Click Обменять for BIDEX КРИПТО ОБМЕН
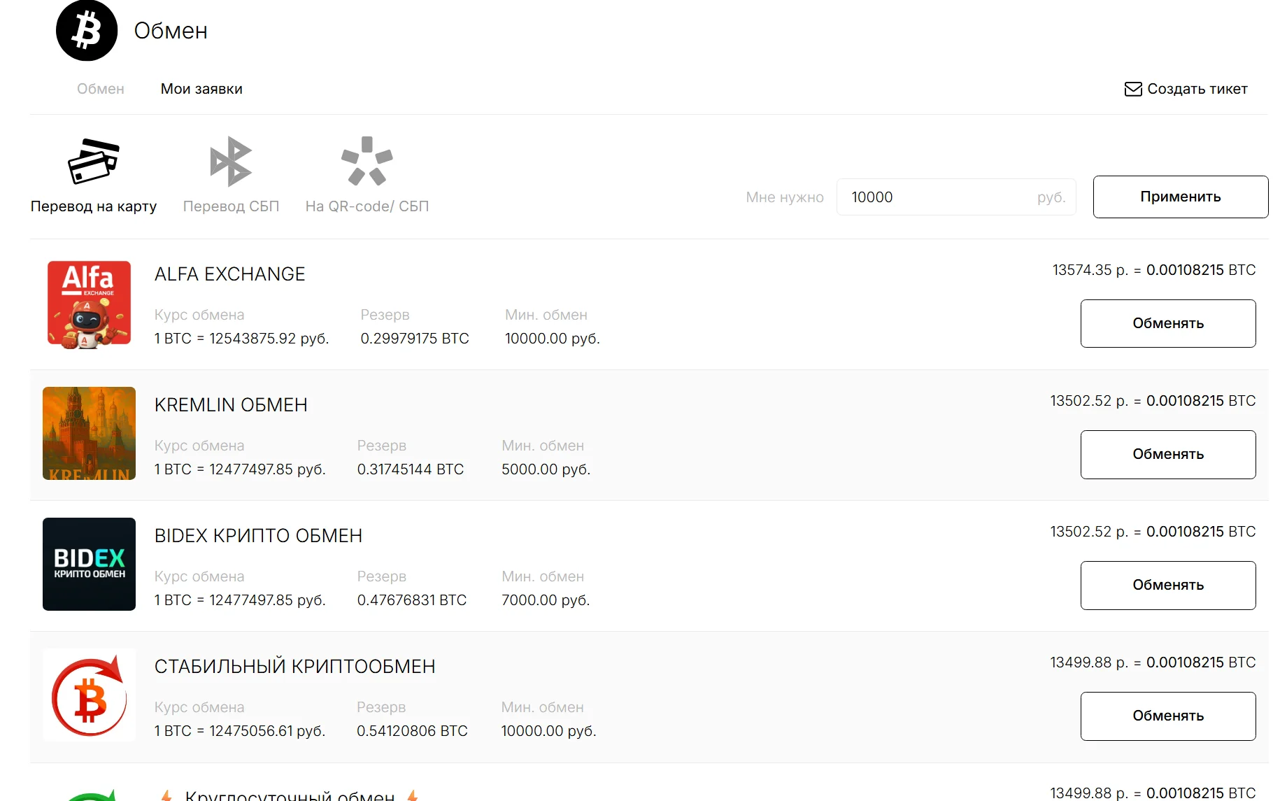This screenshot has height=801, width=1273. pos(1168,585)
